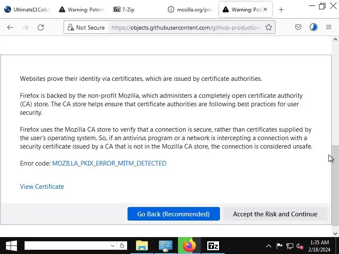Viewport: 339px width, 254px height.
Task: Click the forward navigation arrow
Action: point(25,28)
